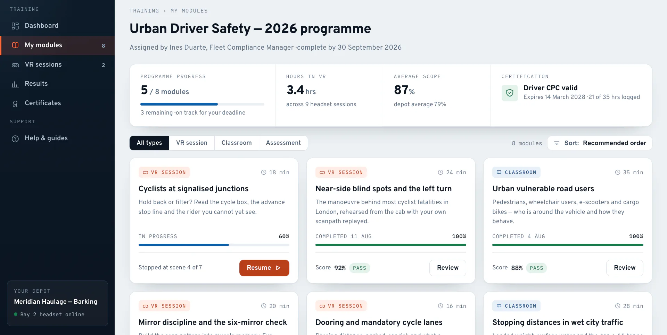
Task: Click 'Stopped at scene 4 of 7' text
Action: 170,268
